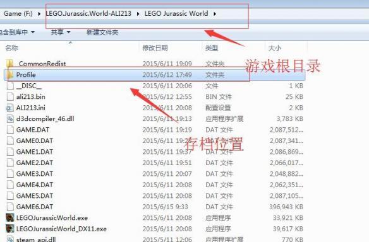Image resolution: width=369 pixels, height=242 pixels.
Task: Click the GAME4.DAT file icon
Action: pyautogui.click(x=10, y=185)
